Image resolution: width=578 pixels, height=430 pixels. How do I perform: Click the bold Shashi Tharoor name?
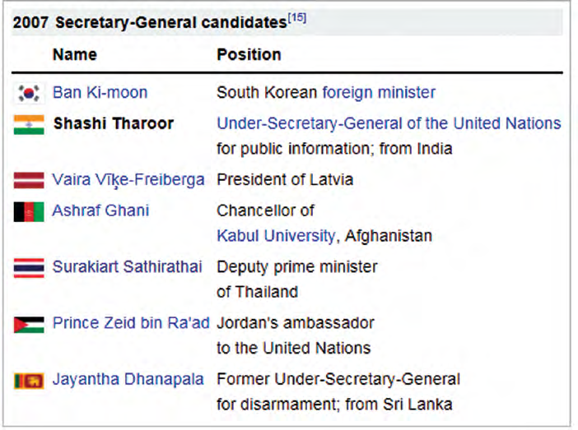click(x=114, y=123)
